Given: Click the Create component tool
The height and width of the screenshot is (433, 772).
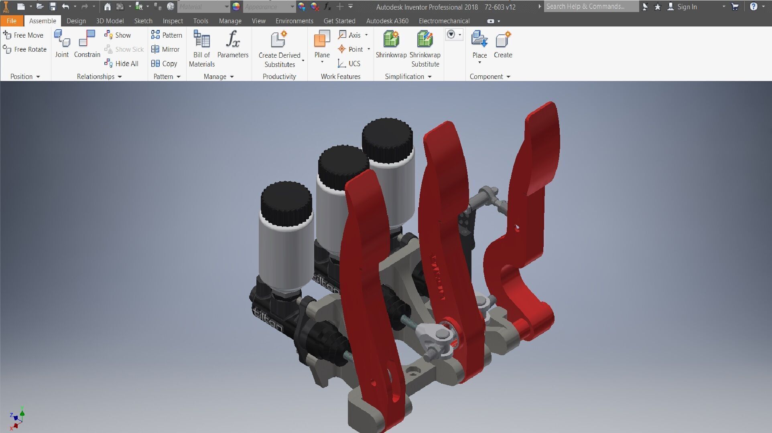Looking at the screenshot, I should 503,44.
